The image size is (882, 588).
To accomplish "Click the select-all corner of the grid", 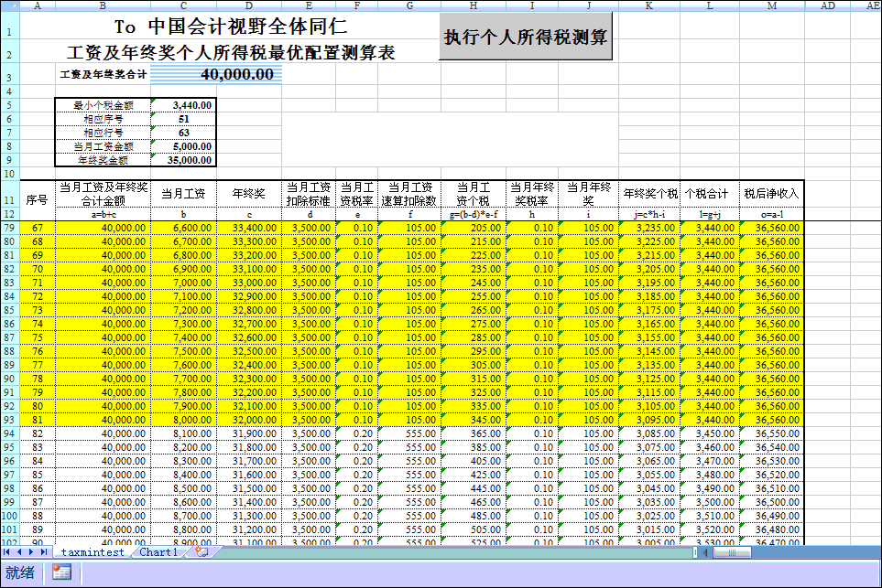I will point(9,5).
